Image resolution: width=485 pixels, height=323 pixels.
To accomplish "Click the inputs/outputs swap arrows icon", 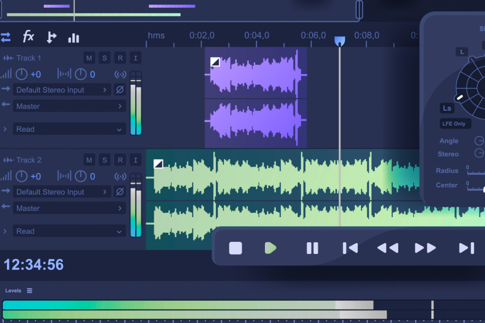I will click(5, 37).
